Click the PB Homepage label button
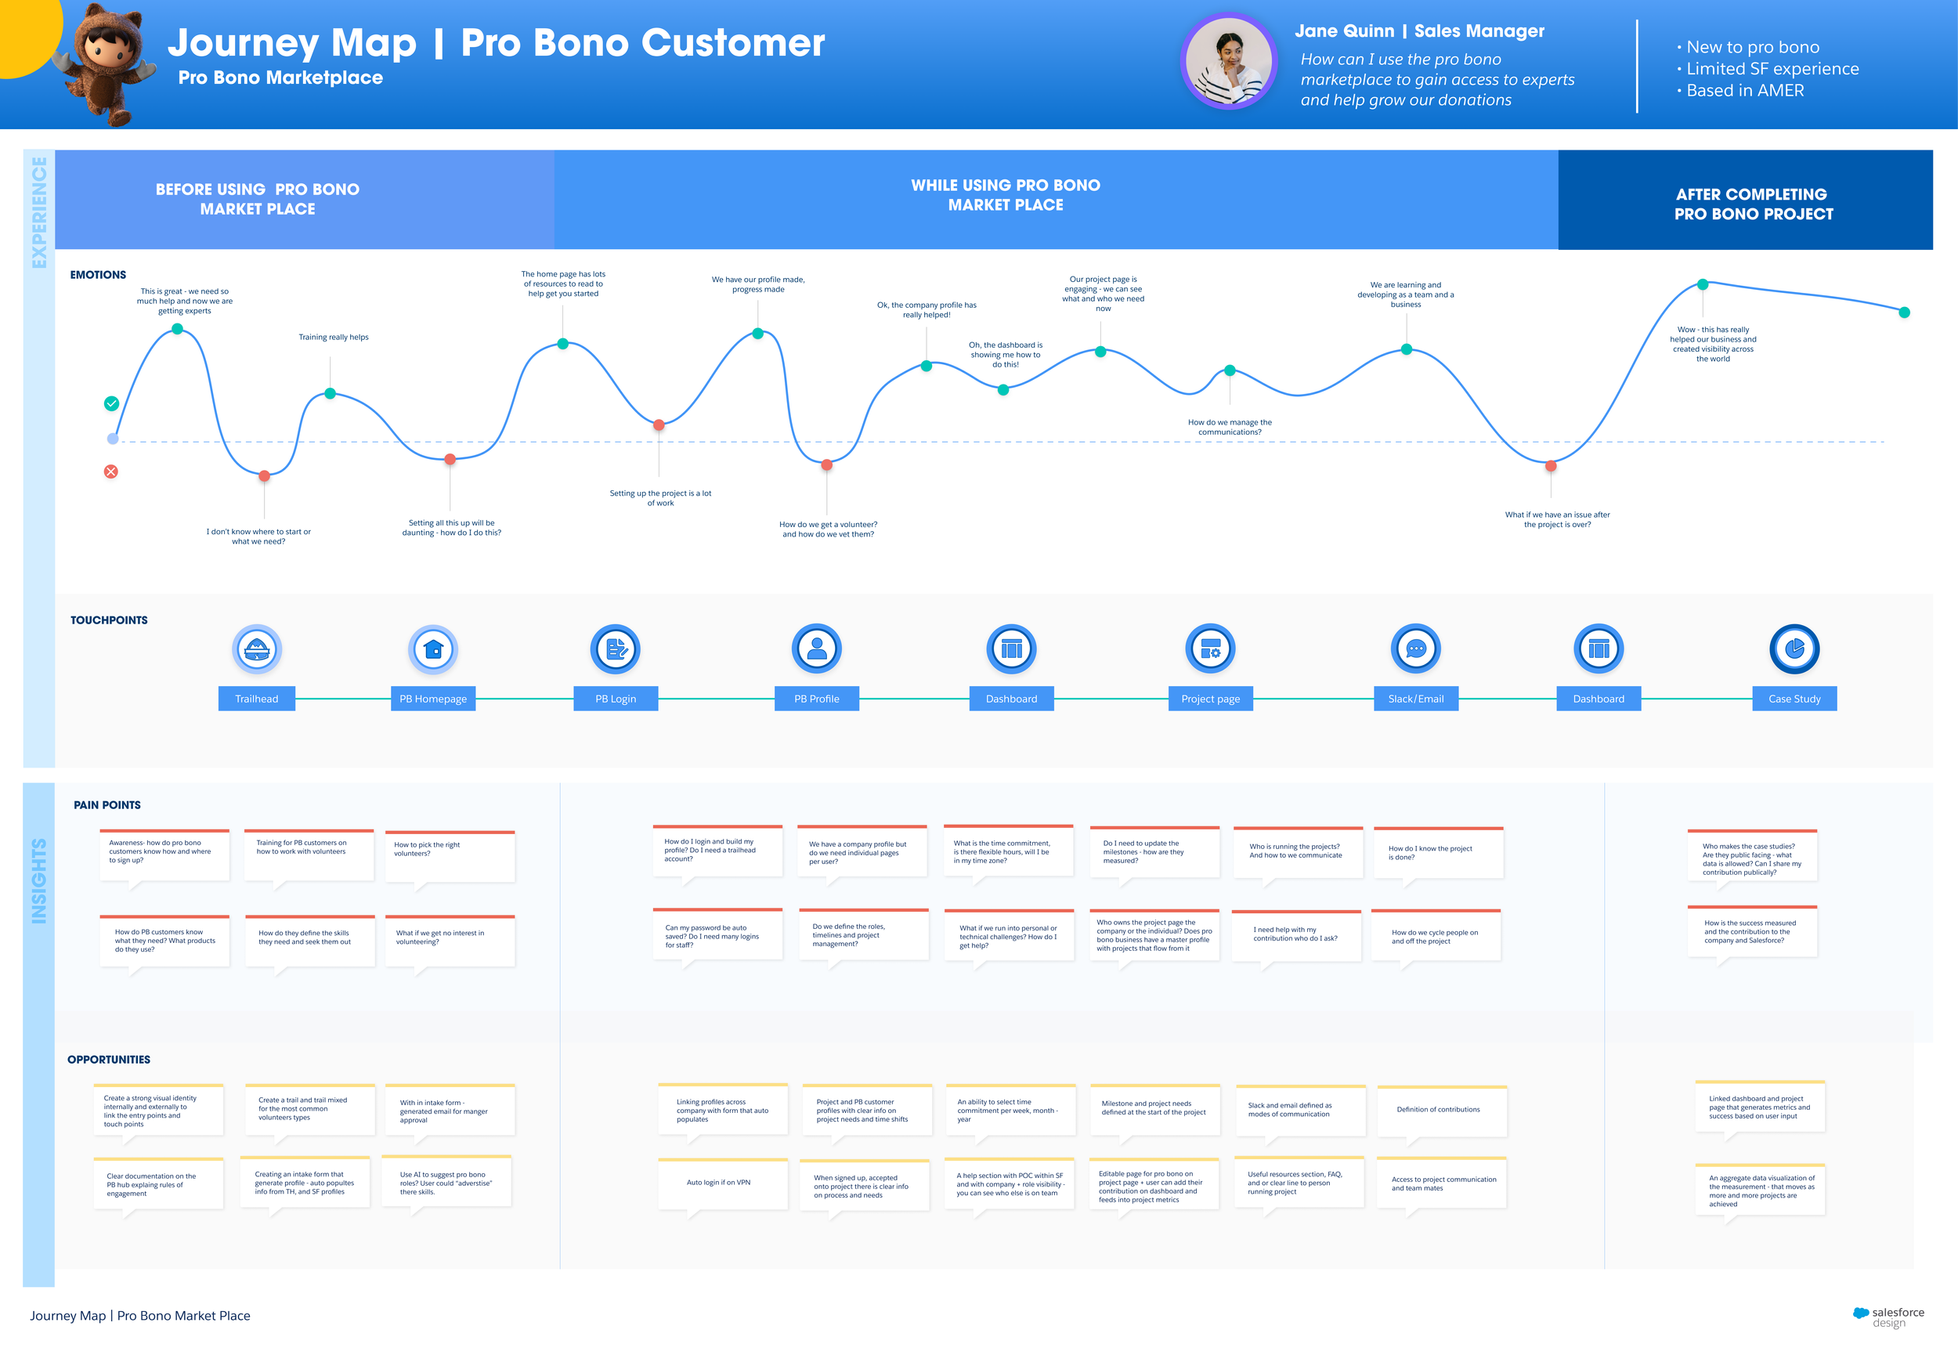The image size is (1958, 1355). pyautogui.click(x=433, y=699)
